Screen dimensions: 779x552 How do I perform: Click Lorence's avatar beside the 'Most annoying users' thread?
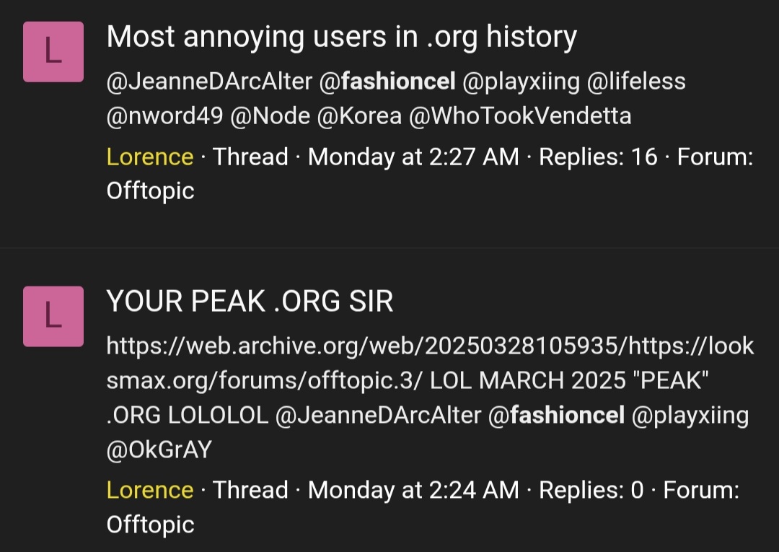tap(53, 52)
